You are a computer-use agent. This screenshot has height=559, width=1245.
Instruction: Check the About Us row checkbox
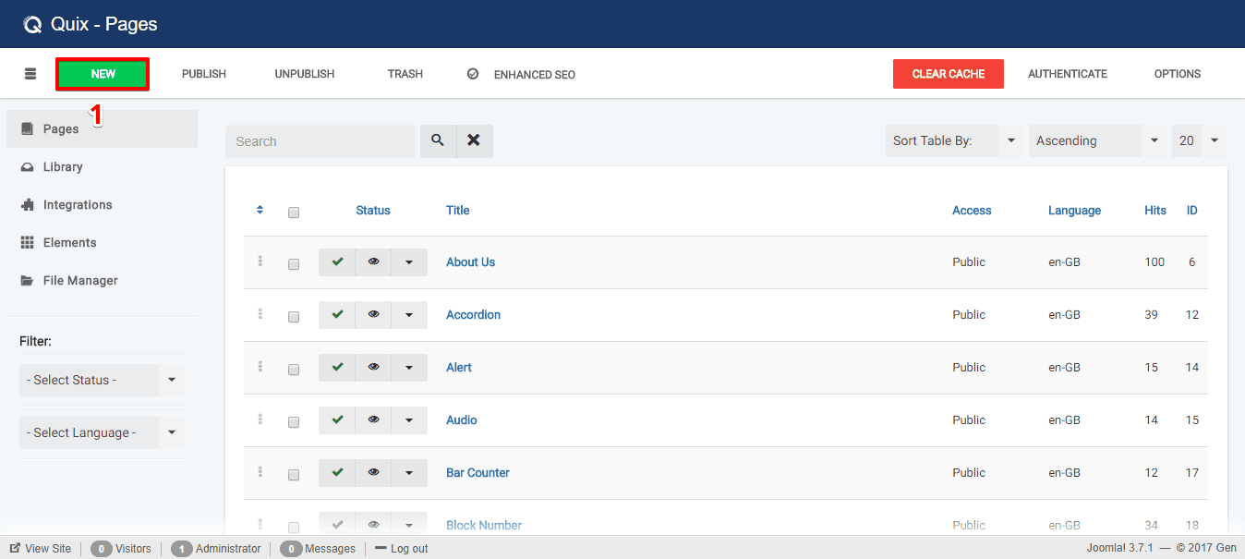click(294, 264)
